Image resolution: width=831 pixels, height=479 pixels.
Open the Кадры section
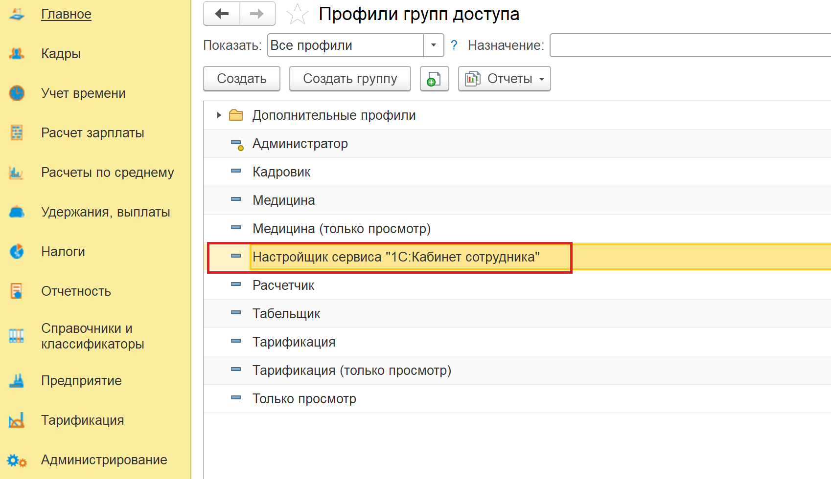[x=61, y=54]
